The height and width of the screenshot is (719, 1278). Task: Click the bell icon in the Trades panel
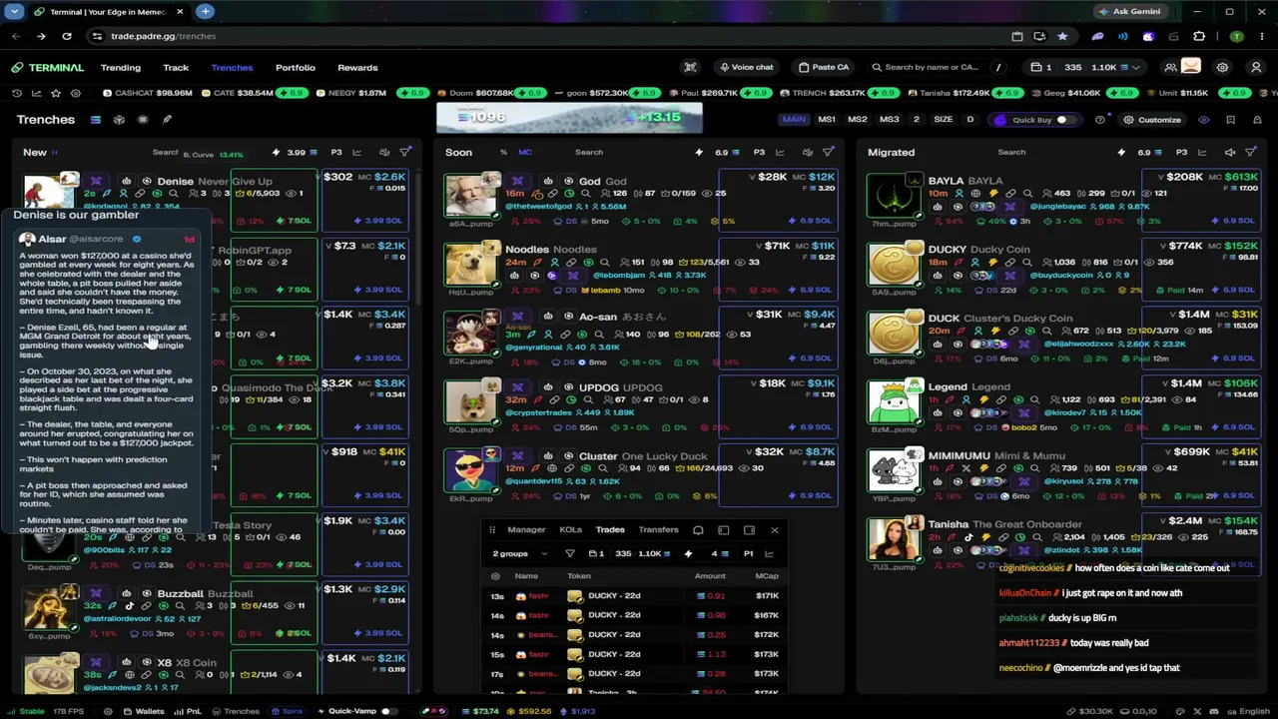point(698,530)
